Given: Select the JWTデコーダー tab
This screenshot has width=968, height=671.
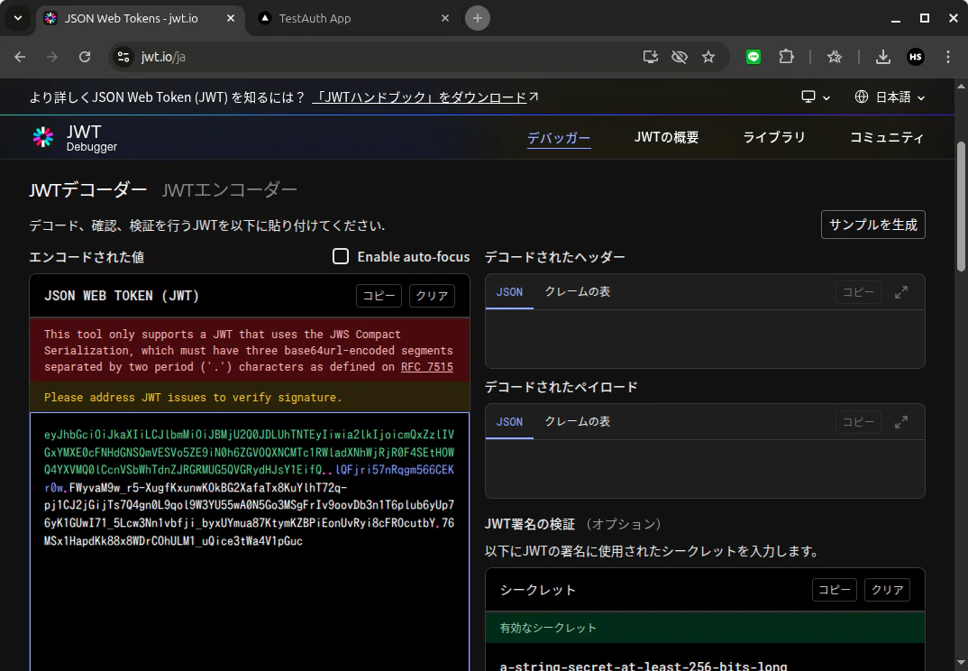Looking at the screenshot, I should tap(87, 189).
